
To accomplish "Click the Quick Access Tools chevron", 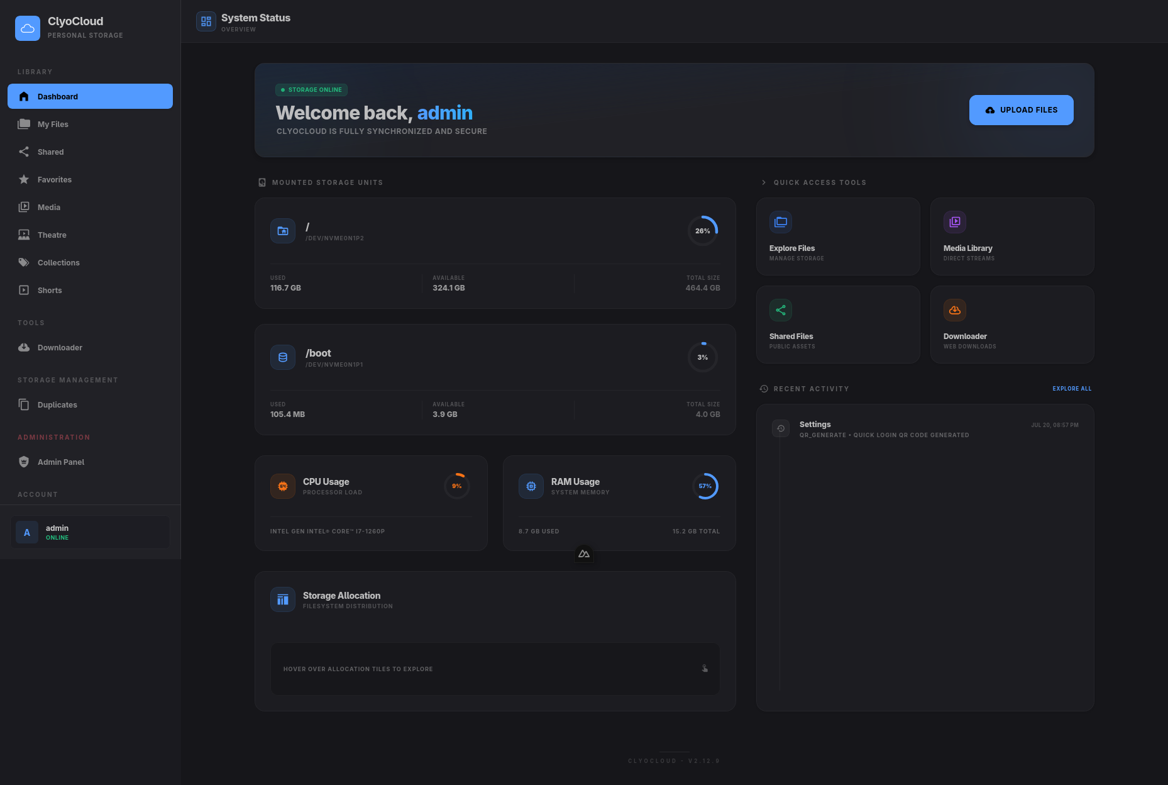I will (x=764, y=182).
